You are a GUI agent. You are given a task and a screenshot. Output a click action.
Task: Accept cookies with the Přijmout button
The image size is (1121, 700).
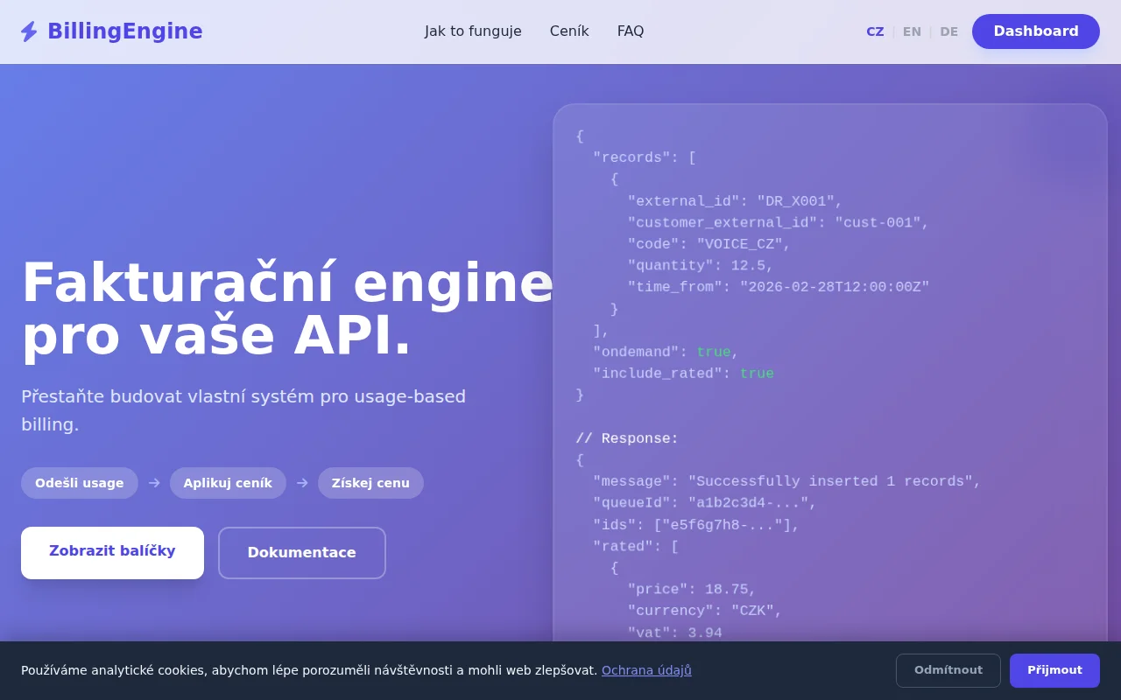(x=1054, y=670)
